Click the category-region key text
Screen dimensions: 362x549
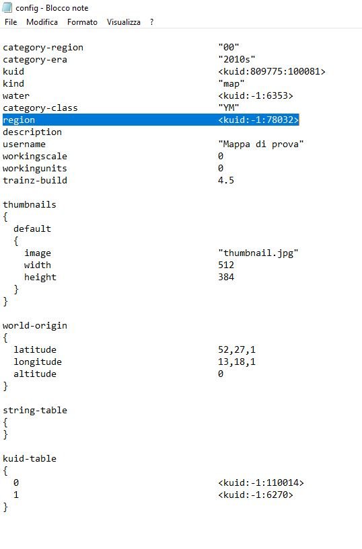(43, 47)
